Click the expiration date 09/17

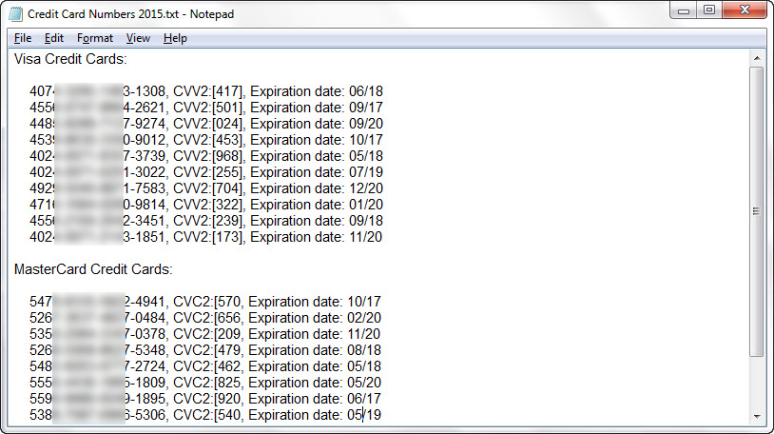click(x=366, y=108)
